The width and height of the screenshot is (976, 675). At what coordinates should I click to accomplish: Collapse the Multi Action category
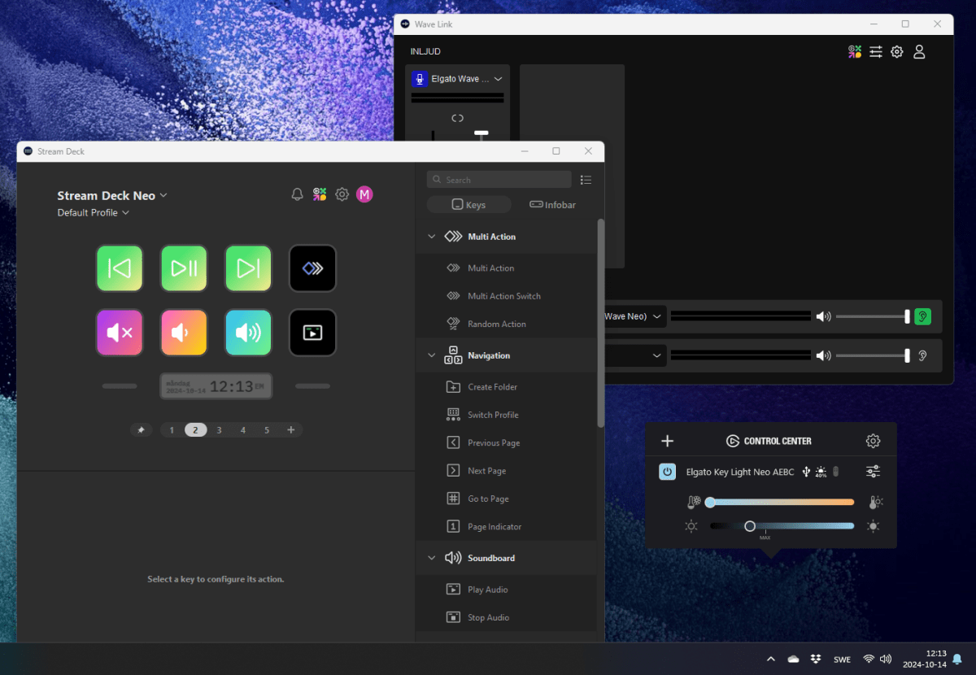pos(432,236)
